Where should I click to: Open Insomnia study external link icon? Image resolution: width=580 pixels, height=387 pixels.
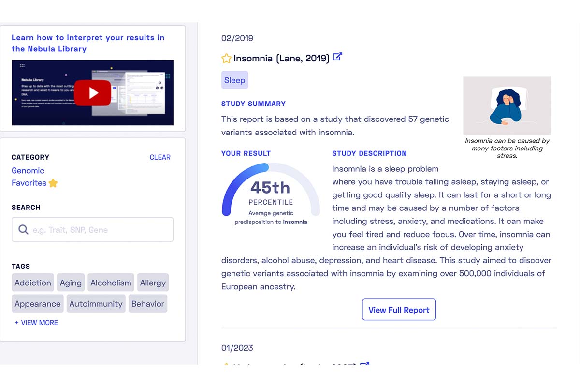337,57
